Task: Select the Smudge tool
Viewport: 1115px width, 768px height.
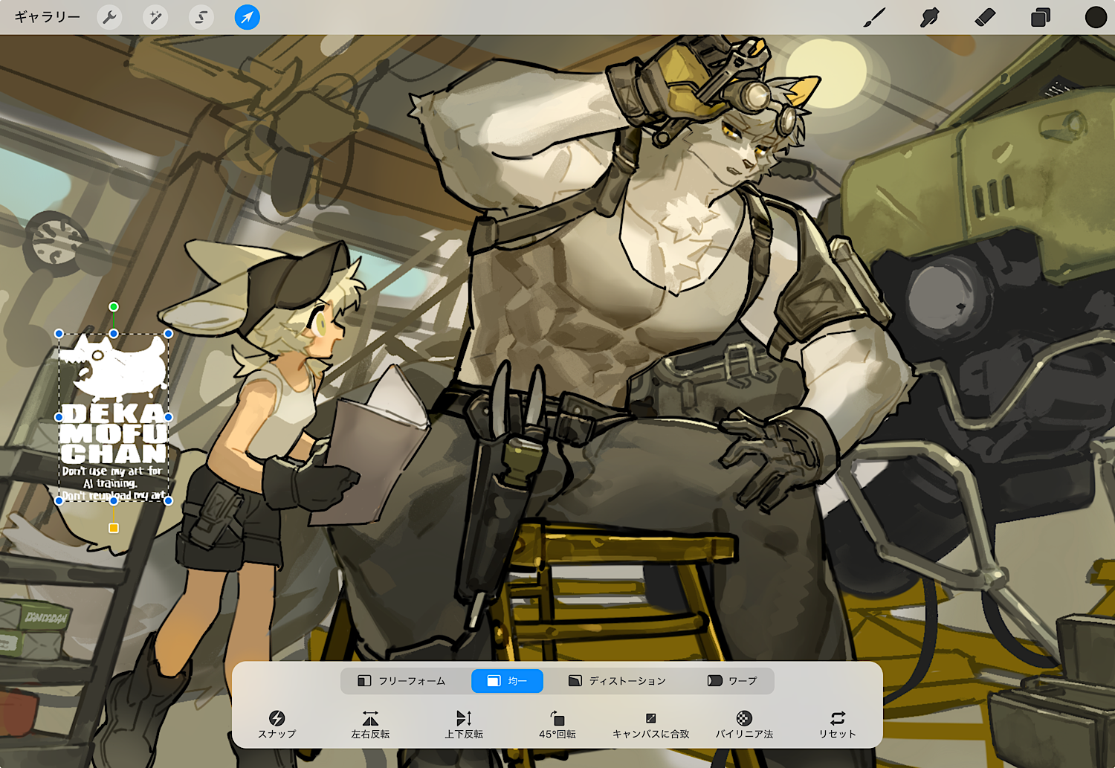Action: click(x=929, y=17)
